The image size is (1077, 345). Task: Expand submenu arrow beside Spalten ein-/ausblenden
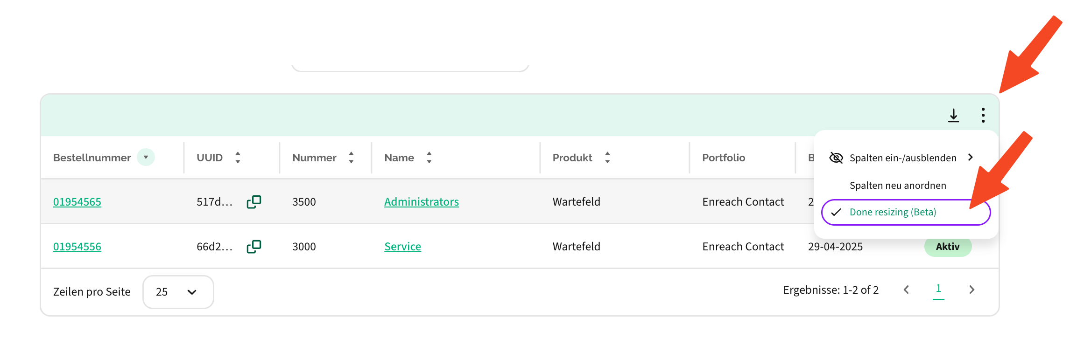971,158
